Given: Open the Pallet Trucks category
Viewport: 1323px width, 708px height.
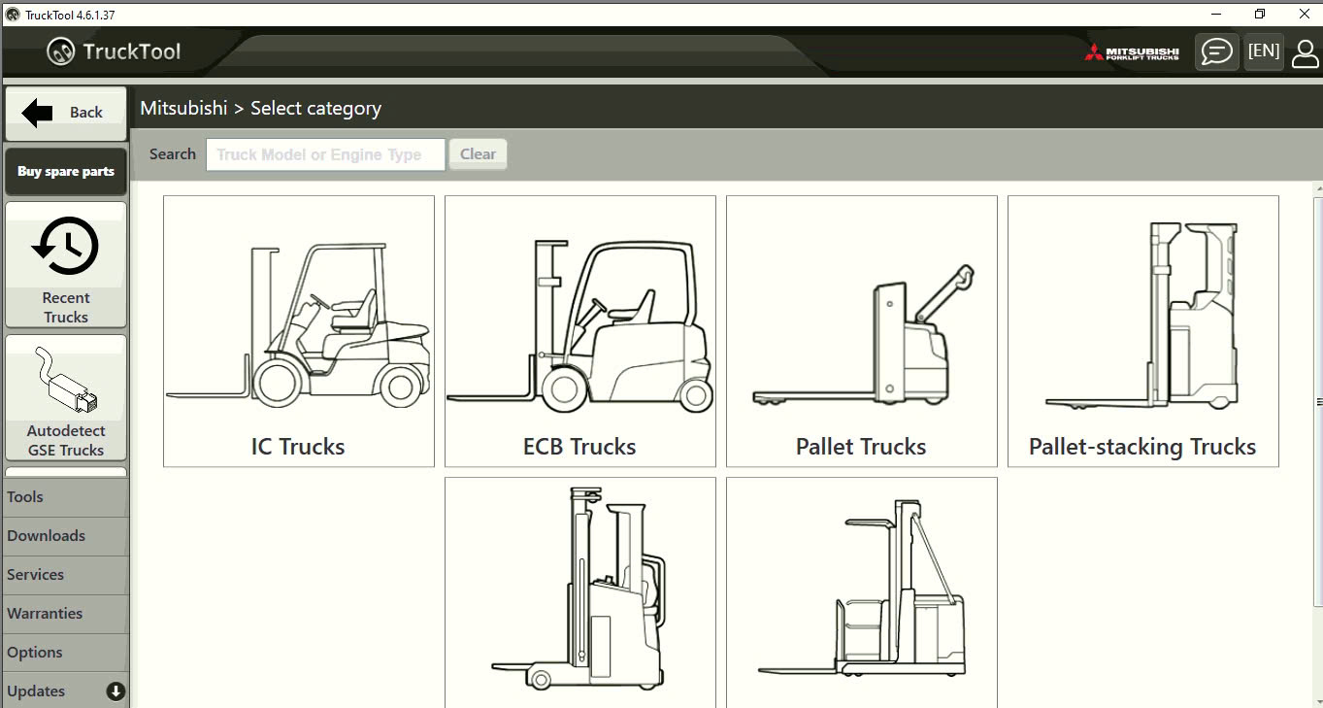Looking at the screenshot, I should tap(862, 331).
